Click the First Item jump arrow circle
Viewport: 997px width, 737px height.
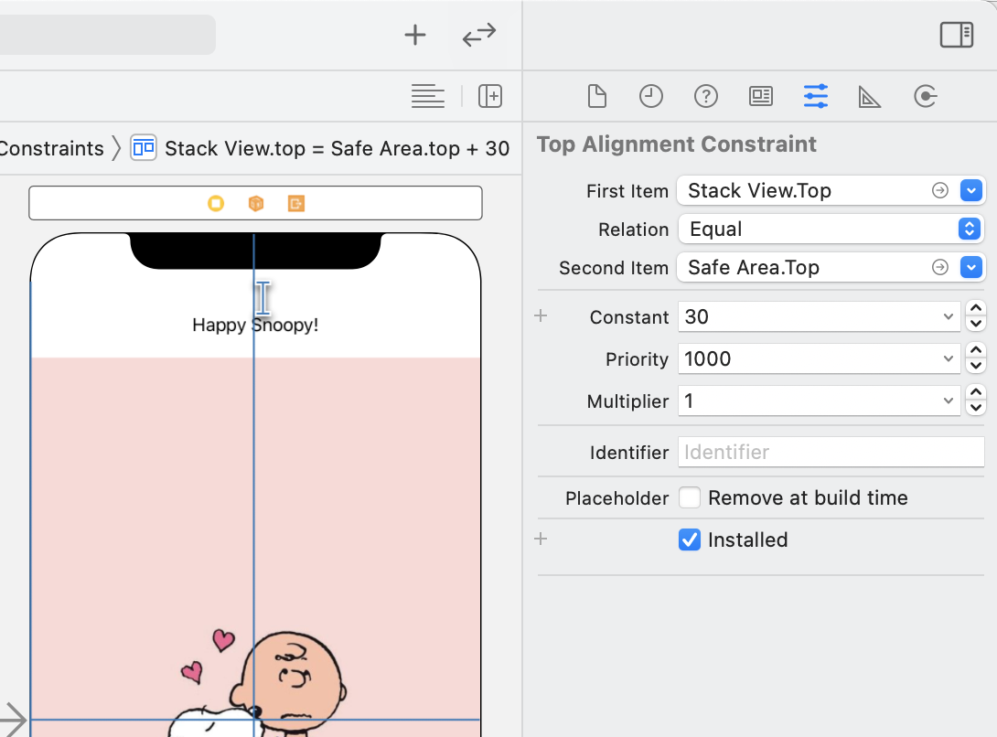939,190
